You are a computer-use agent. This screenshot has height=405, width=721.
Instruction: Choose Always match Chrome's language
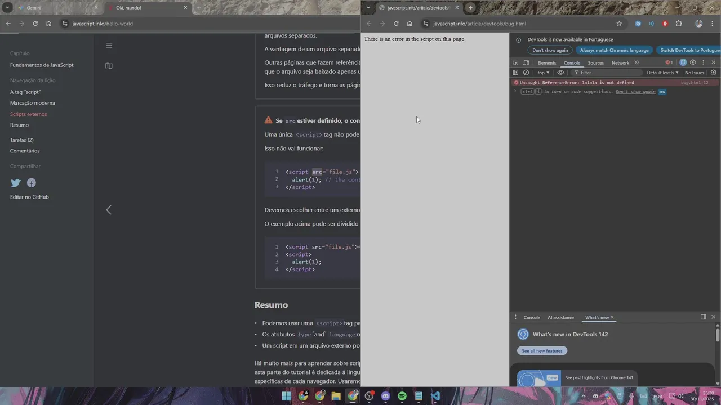[615, 50]
